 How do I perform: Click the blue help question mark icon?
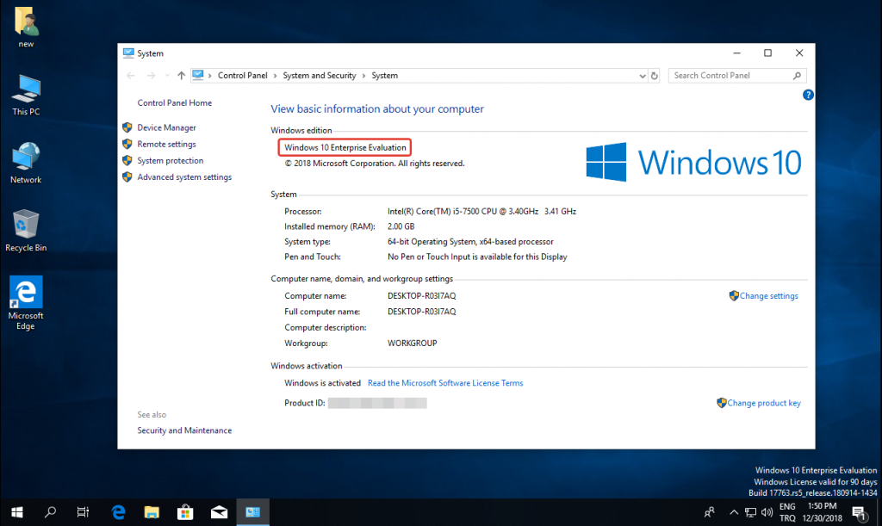click(808, 95)
